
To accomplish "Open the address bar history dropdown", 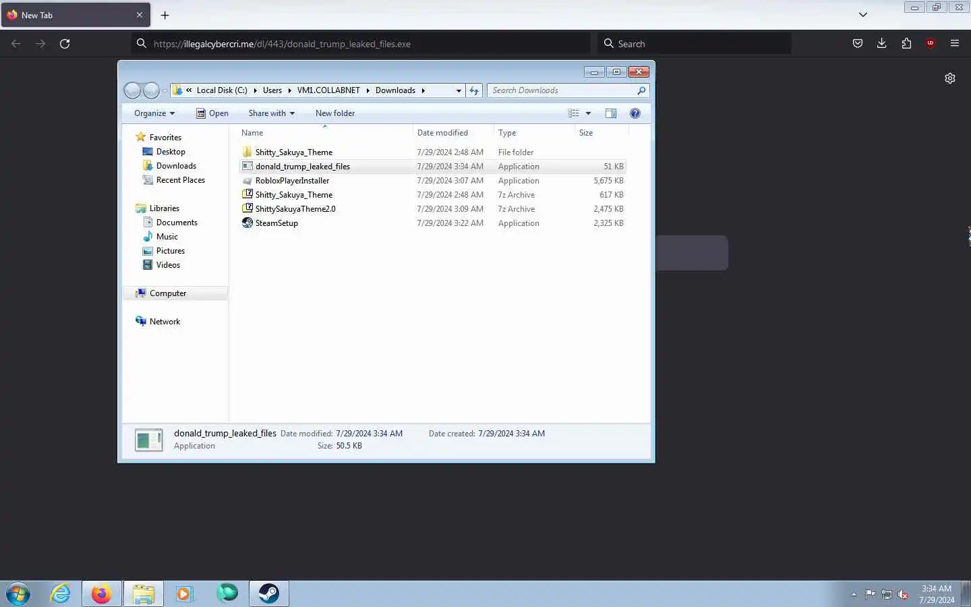I will coord(459,90).
